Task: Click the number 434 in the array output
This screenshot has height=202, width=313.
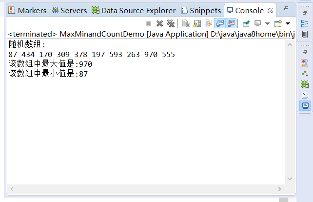Action: (x=28, y=55)
